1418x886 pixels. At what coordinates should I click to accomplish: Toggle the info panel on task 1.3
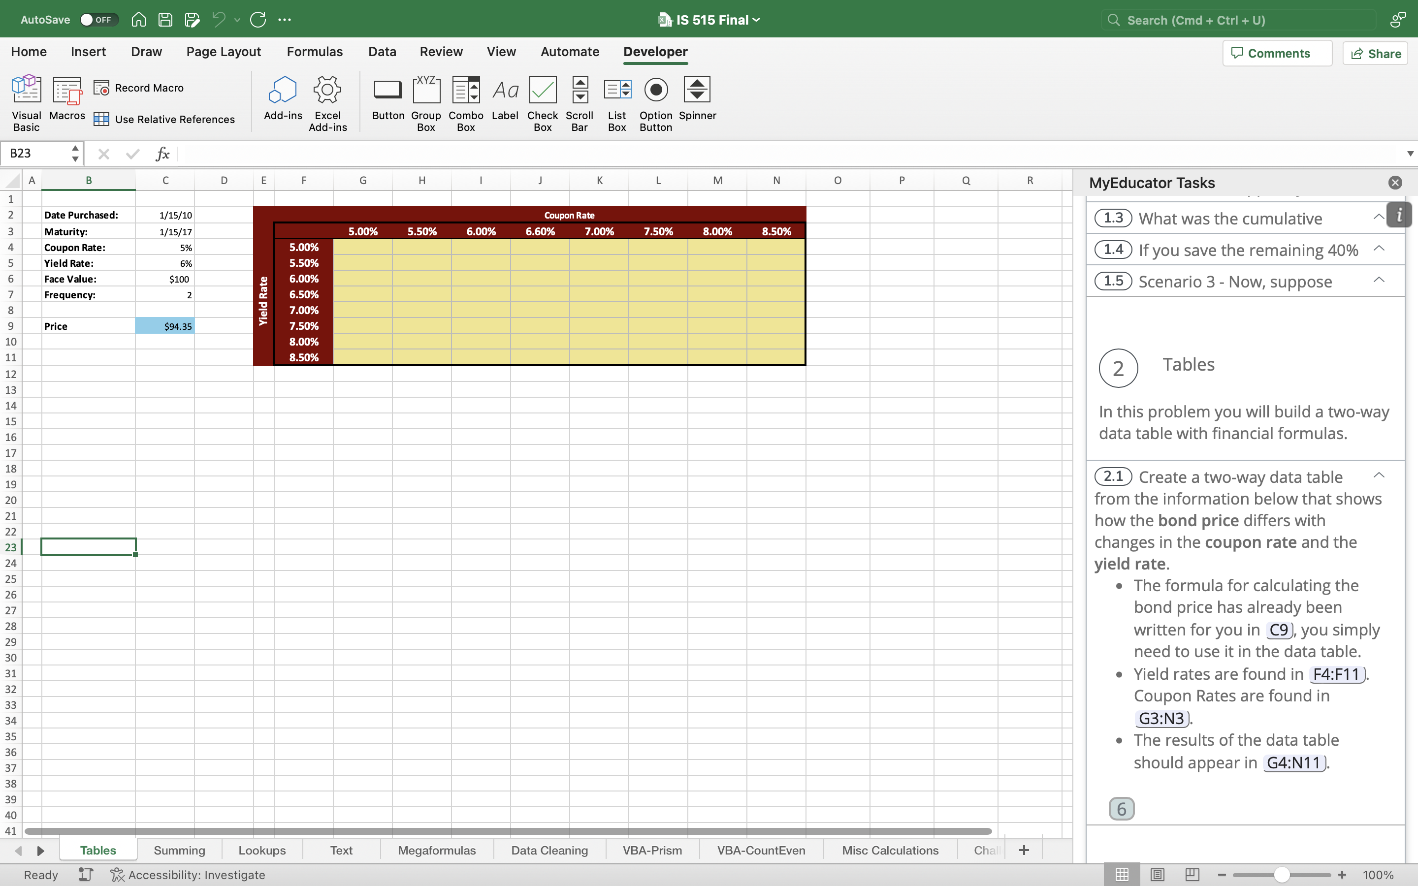point(1399,215)
